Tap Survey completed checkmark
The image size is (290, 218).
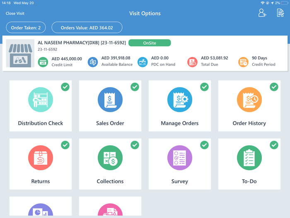pyautogui.click(x=204, y=145)
